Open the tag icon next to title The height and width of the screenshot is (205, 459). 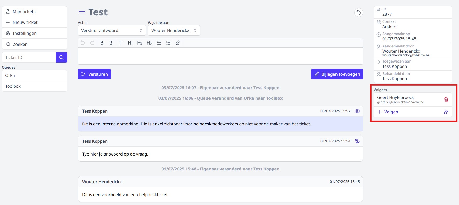pyautogui.click(x=358, y=13)
